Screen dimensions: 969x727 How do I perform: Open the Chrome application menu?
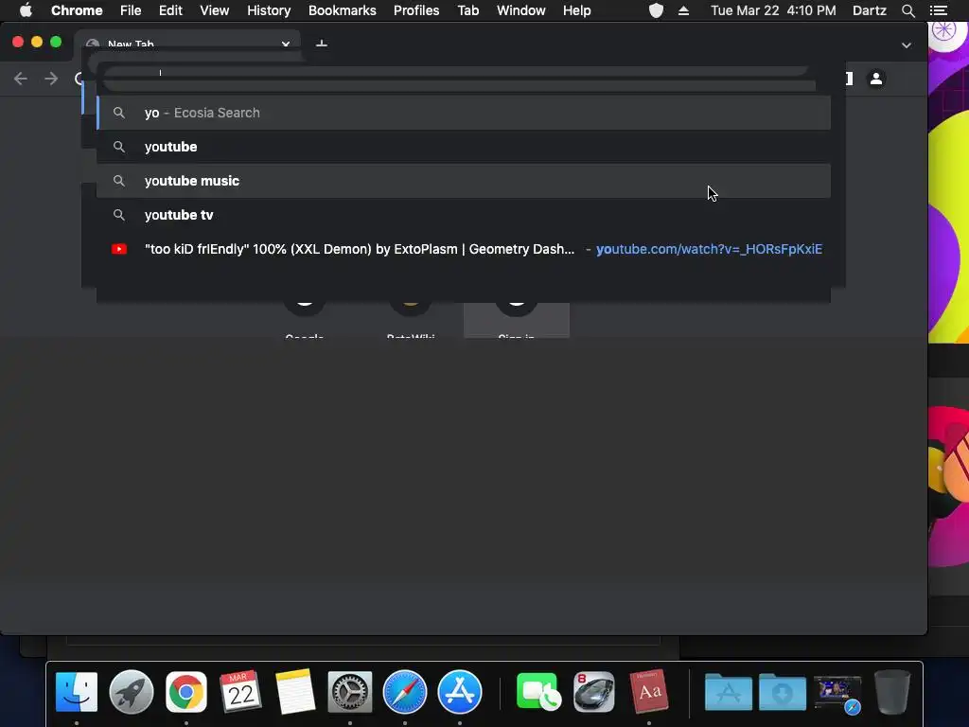pyautogui.click(x=77, y=10)
